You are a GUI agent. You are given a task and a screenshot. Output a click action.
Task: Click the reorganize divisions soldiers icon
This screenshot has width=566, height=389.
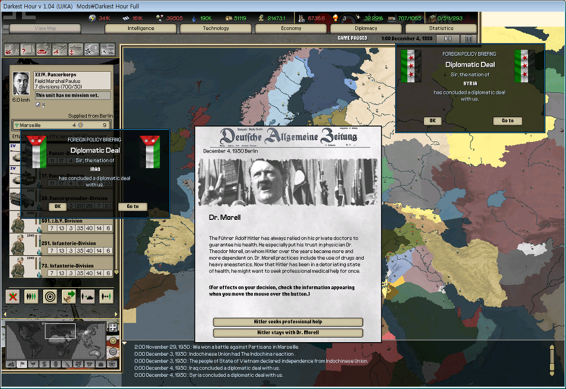coord(32,297)
